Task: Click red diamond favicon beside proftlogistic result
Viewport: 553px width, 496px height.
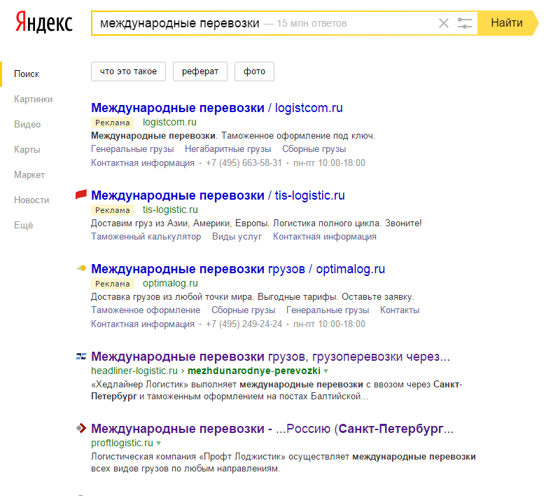Action: 81,428
